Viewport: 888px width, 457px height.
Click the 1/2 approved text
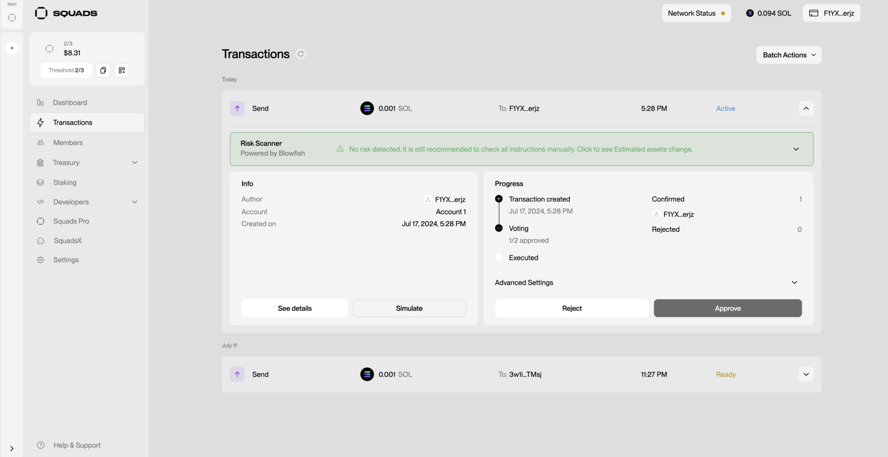point(529,241)
